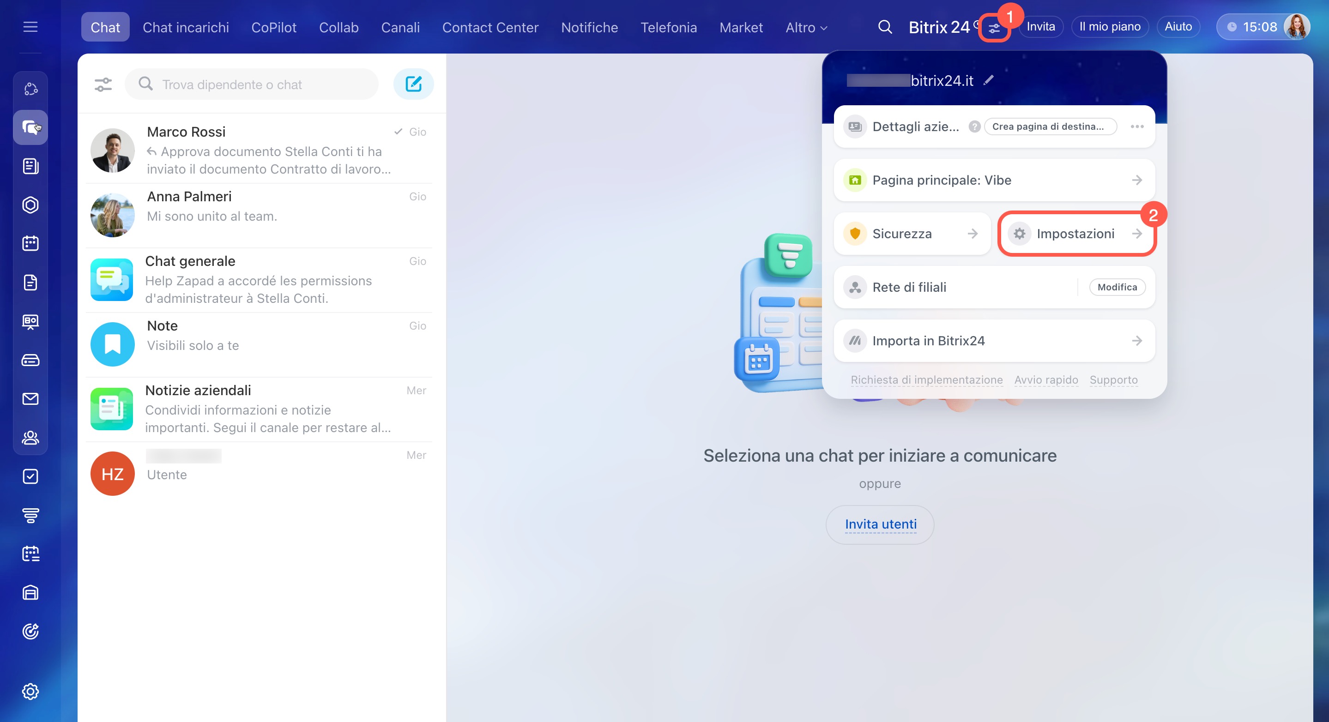
Task: Open the Tasks checkmark sidebar icon
Action: [30, 476]
